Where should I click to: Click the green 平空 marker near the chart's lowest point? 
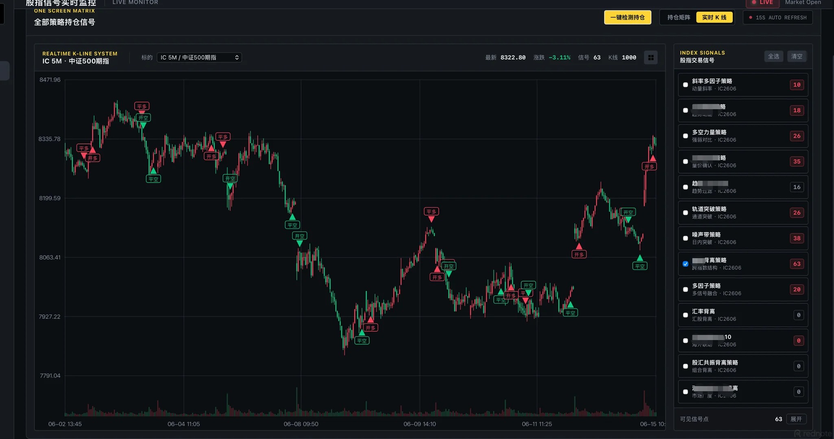point(361,341)
